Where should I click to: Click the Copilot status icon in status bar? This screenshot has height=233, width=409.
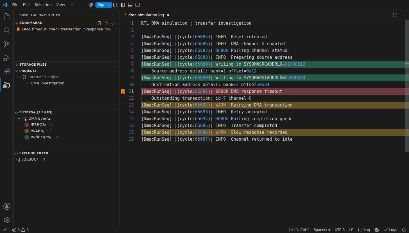pyautogui.click(x=377, y=230)
